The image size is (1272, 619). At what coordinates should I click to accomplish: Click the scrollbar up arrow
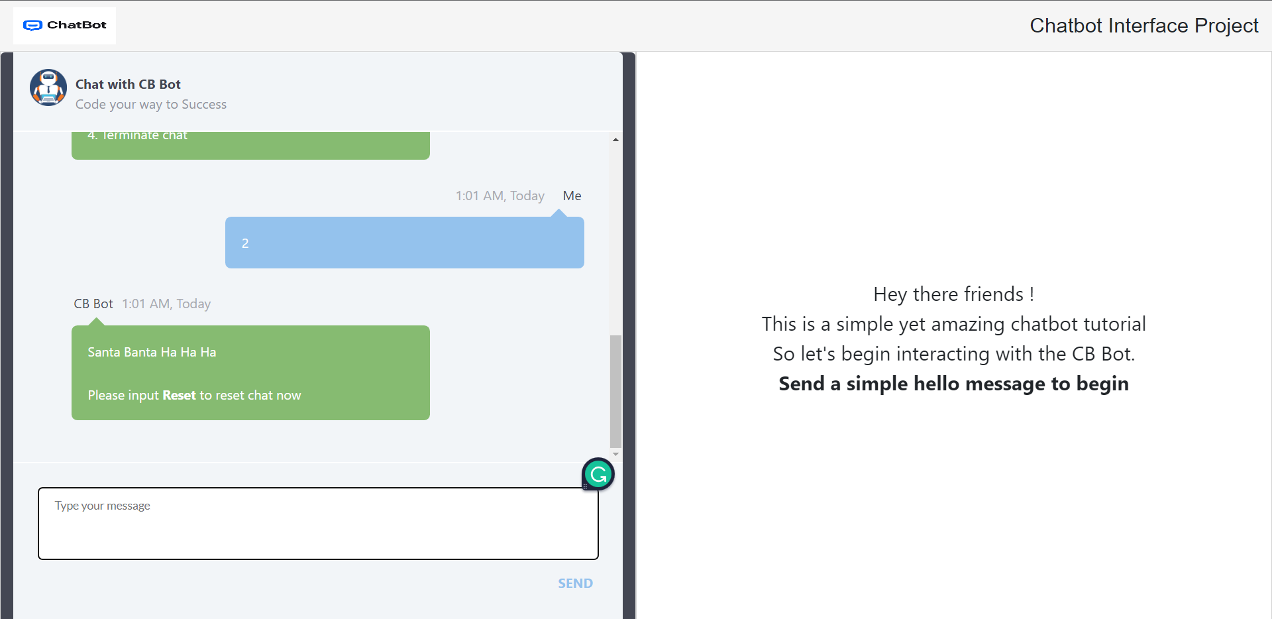[615, 139]
